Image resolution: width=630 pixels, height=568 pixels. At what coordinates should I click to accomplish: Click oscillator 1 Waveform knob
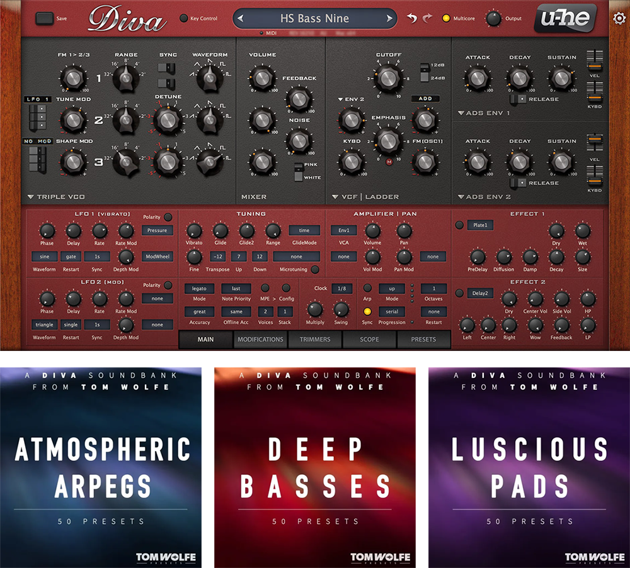coord(209,77)
